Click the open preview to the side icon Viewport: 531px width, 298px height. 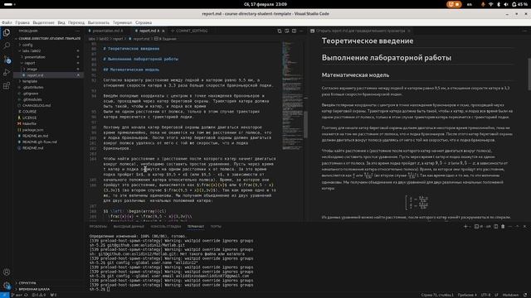click(x=287, y=31)
